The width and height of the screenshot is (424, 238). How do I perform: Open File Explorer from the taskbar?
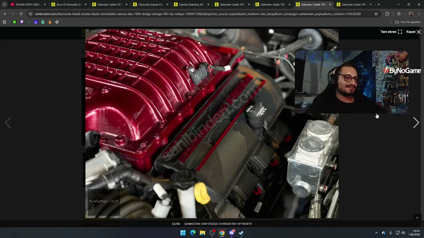tap(202, 233)
